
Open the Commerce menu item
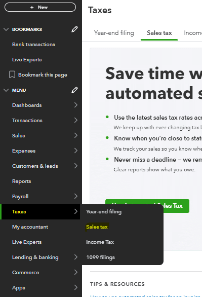click(x=25, y=272)
